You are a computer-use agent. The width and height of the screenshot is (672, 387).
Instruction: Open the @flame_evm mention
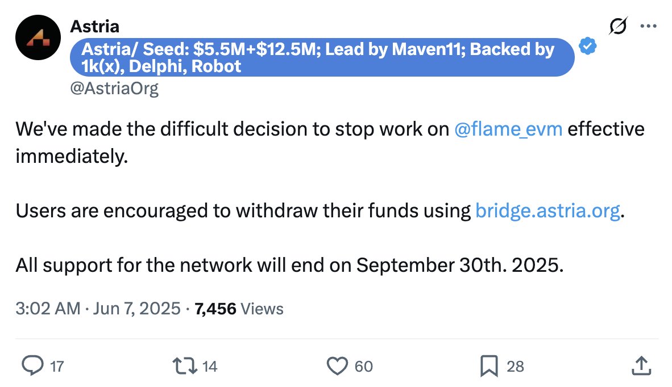click(508, 129)
